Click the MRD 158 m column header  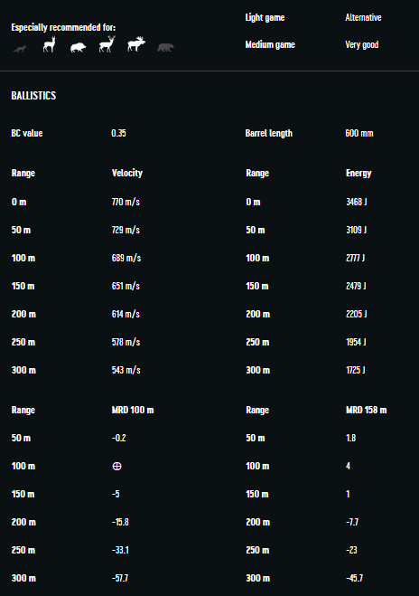coord(367,410)
